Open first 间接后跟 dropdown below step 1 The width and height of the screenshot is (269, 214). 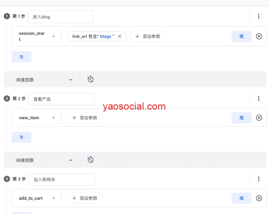[44, 80]
